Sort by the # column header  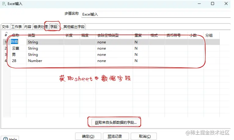pos(6,35)
